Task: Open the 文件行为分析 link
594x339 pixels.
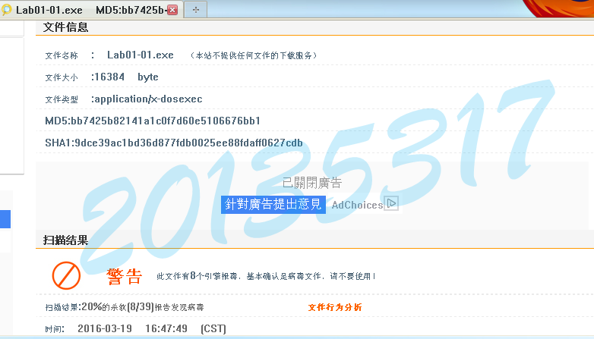Action: (x=334, y=307)
